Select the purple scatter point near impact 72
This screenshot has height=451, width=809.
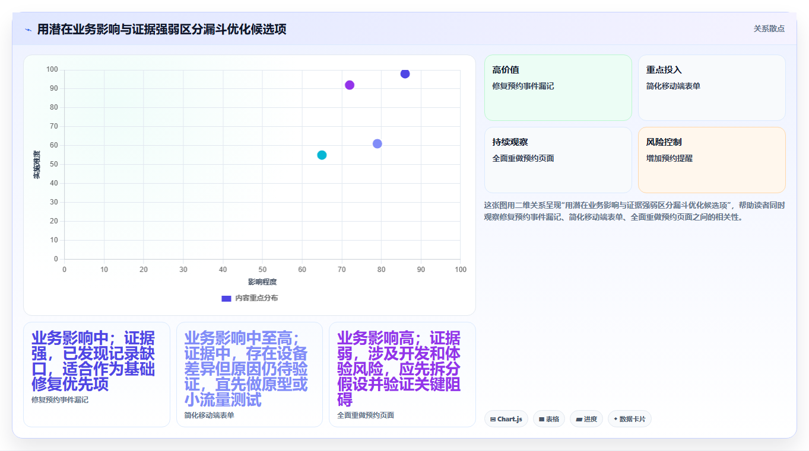point(350,85)
